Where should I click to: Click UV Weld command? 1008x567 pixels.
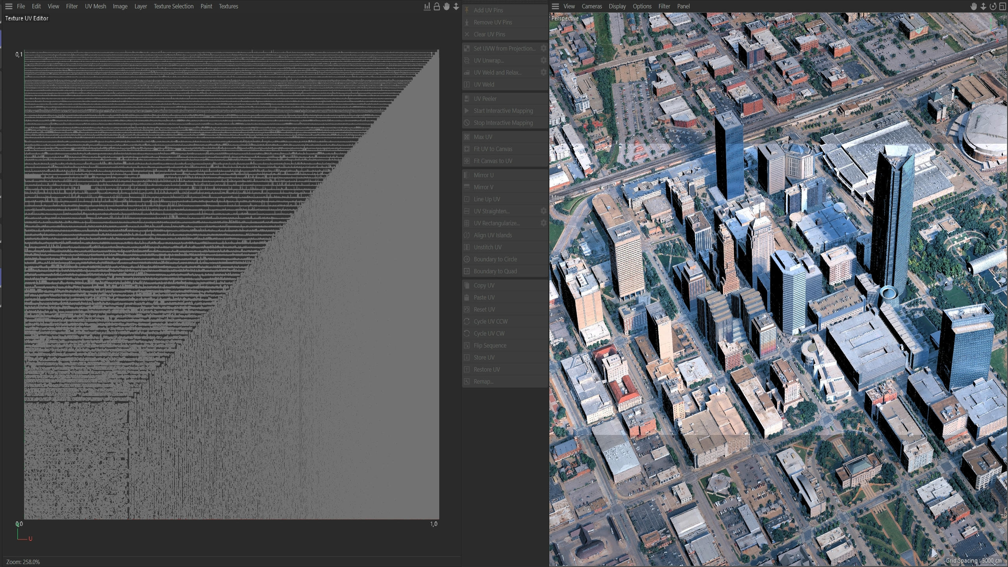pos(504,85)
